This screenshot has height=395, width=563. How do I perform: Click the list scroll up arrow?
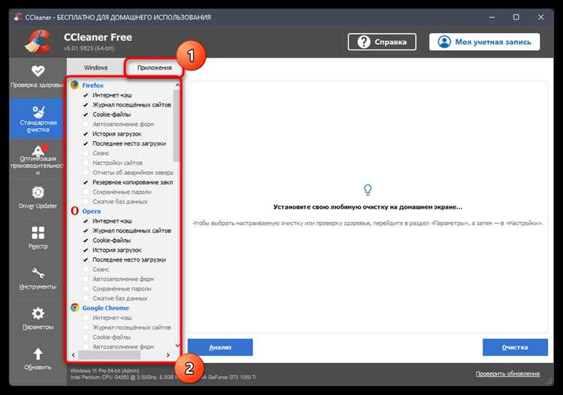tap(177, 85)
